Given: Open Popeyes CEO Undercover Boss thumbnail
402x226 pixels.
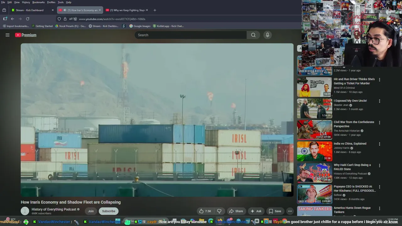Looking at the screenshot, I should (x=314, y=194).
